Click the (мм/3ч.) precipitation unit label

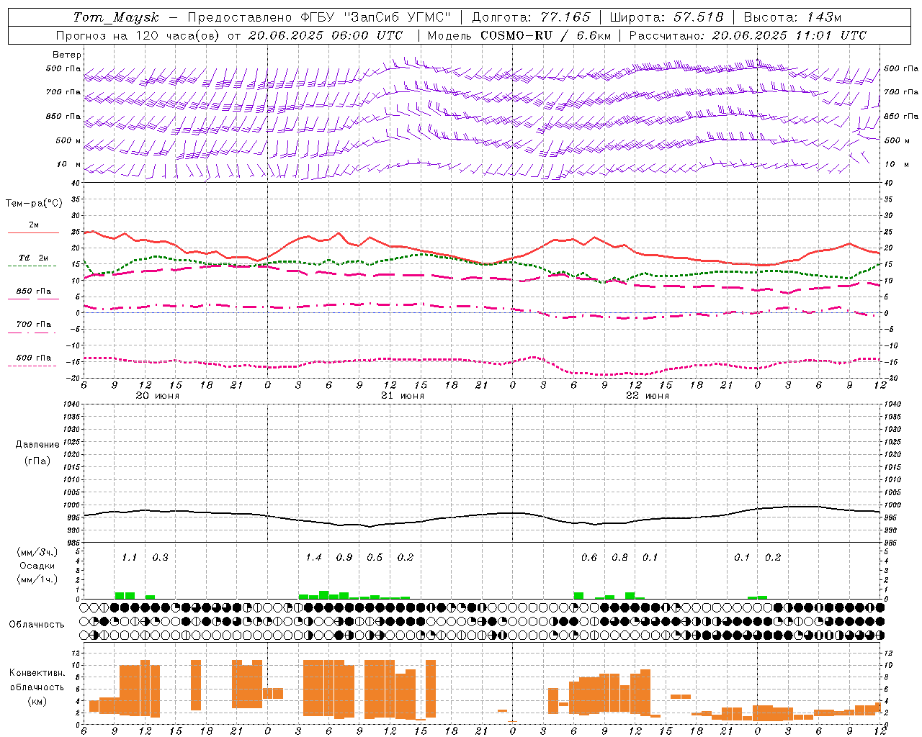click(x=37, y=552)
